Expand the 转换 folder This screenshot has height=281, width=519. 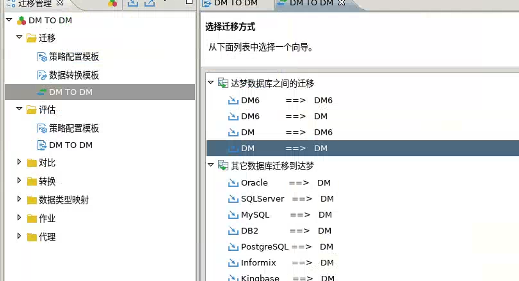pos(19,181)
